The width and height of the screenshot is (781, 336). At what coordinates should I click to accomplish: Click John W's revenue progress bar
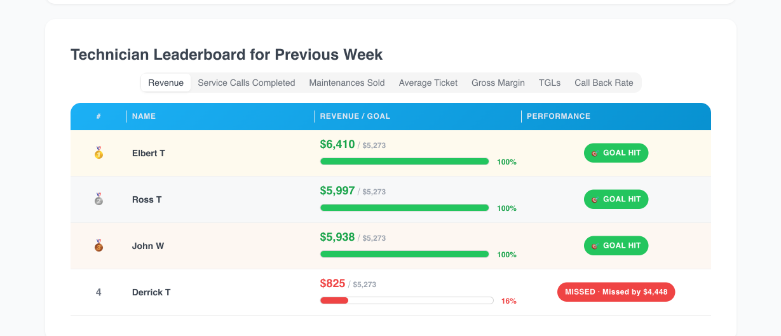tap(404, 255)
